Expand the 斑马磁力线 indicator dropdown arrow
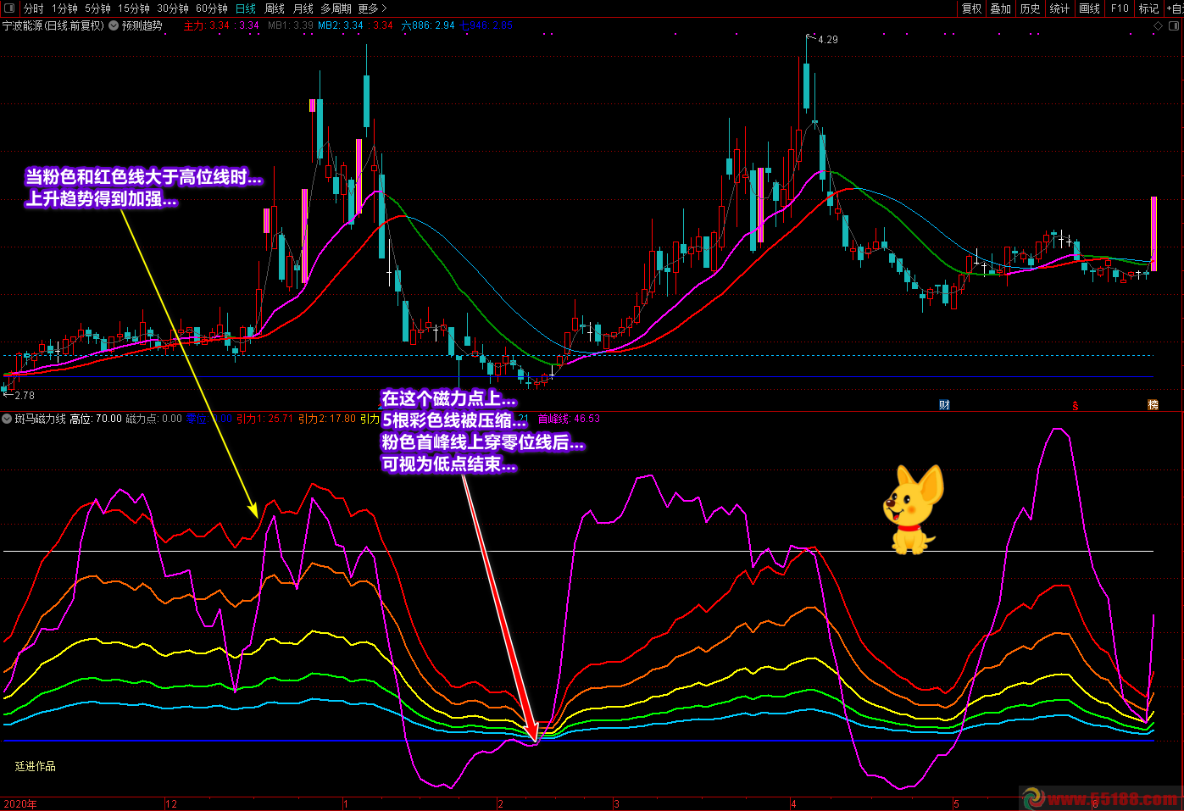The image size is (1184, 811). (x=8, y=419)
